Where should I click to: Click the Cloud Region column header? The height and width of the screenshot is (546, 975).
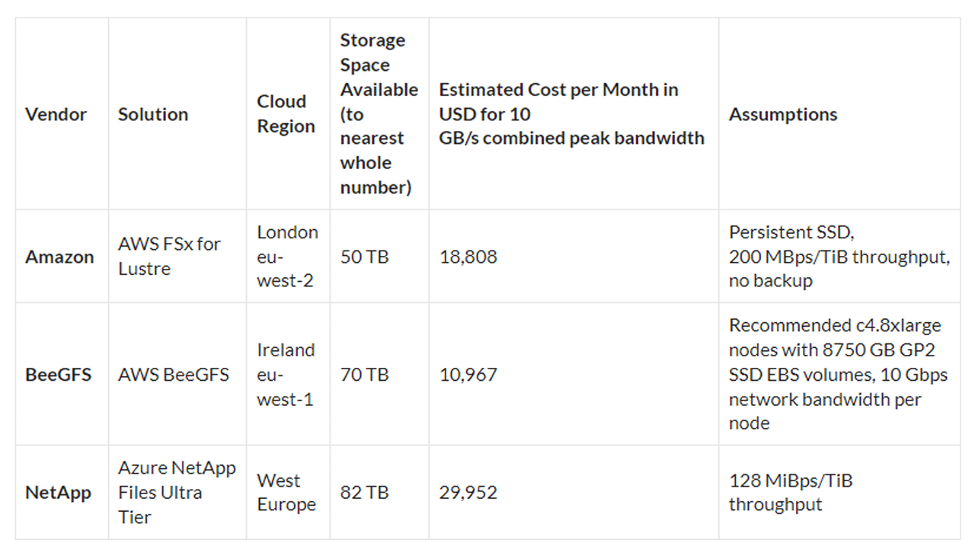[x=286, y=114]
